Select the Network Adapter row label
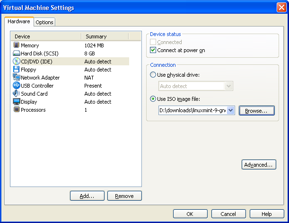Screen dimensions: 289x223 pos(40,78)
